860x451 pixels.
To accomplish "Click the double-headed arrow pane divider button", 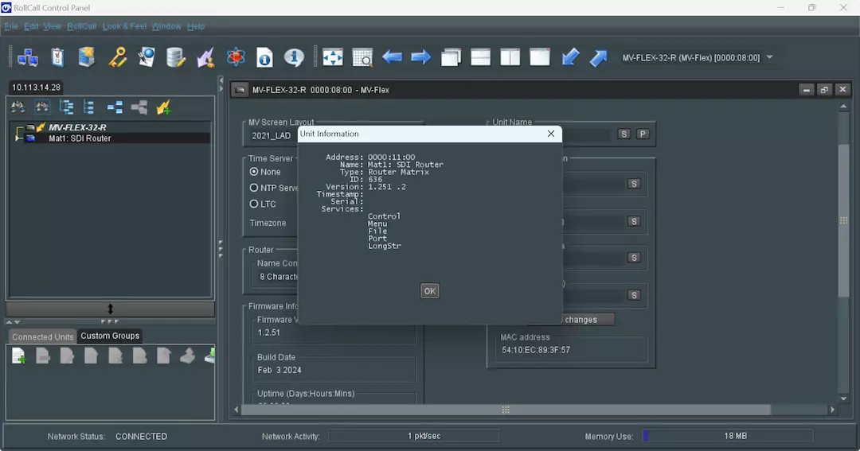I will tap(110, 309).
